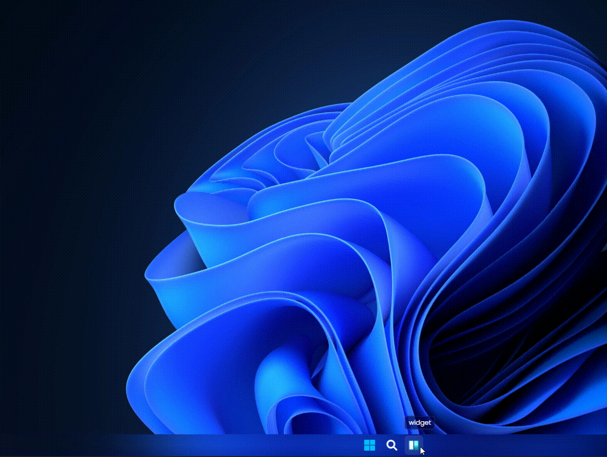Click the widget tooltip label
The height and width of the screenshot is (457, 607).
tap(419, 423)
